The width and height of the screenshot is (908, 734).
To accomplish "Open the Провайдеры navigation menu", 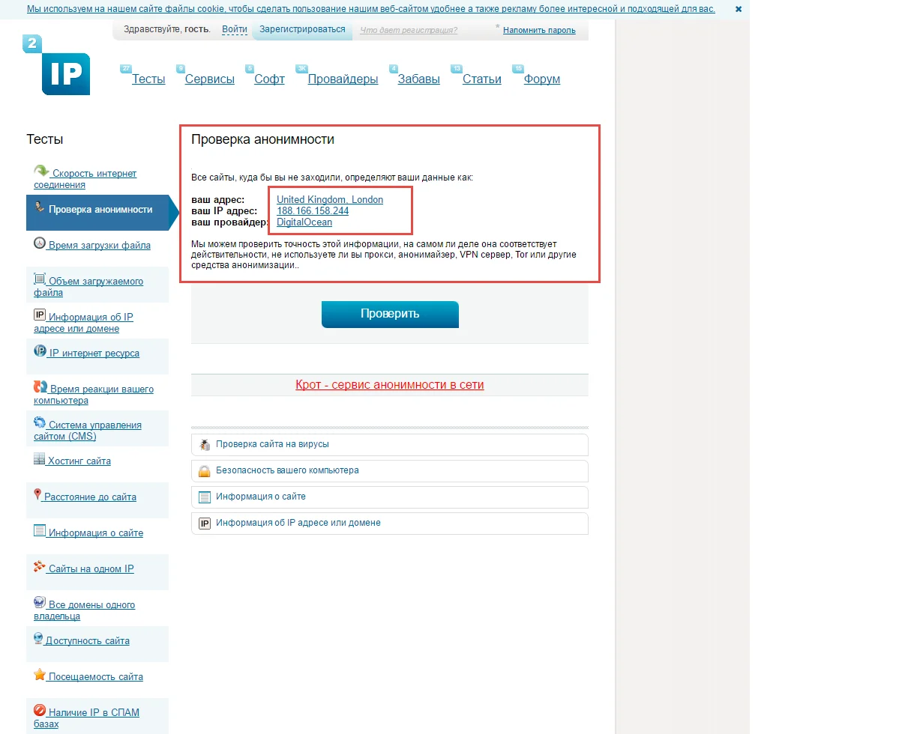I will click(343, 79).
